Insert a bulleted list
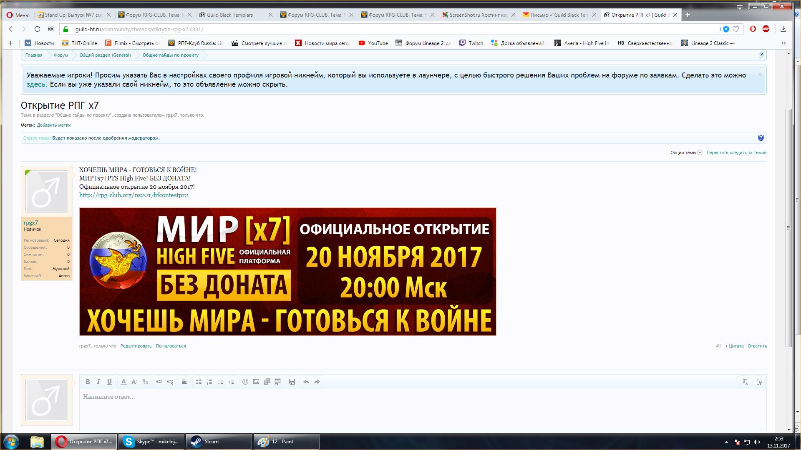 pos(199,382)
